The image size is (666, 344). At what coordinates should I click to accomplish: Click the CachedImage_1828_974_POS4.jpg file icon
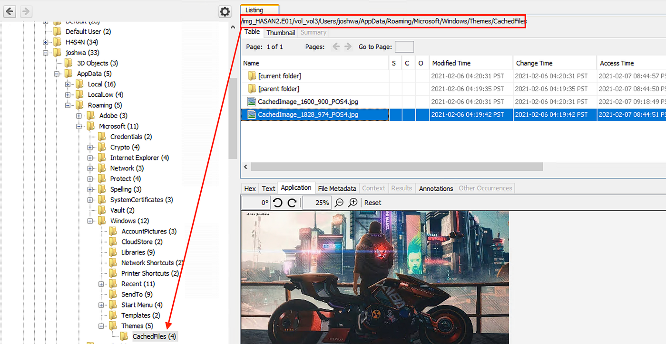(x=252, y=114)
